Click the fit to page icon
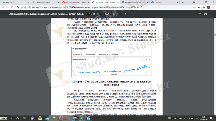Viewport: 216px width, 121px height. [x=121, y=14]
